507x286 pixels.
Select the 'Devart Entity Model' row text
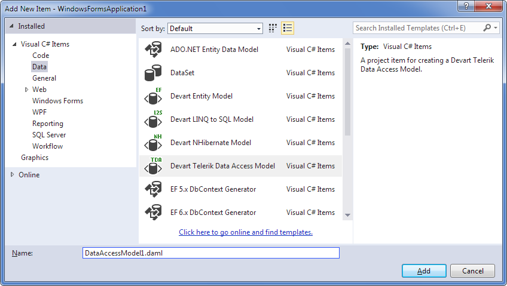pos(201,96)
